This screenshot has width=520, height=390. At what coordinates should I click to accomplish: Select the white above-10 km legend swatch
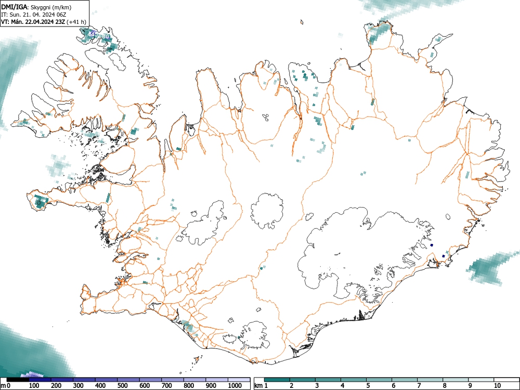506,380
